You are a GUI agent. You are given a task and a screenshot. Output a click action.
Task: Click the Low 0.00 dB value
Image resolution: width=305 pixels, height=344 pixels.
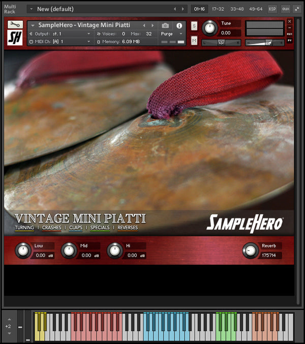pyautogui.click(x=44, y=256)
